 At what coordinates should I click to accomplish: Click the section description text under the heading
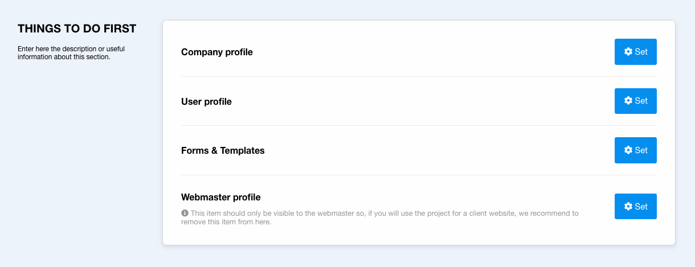click(71, 52)
